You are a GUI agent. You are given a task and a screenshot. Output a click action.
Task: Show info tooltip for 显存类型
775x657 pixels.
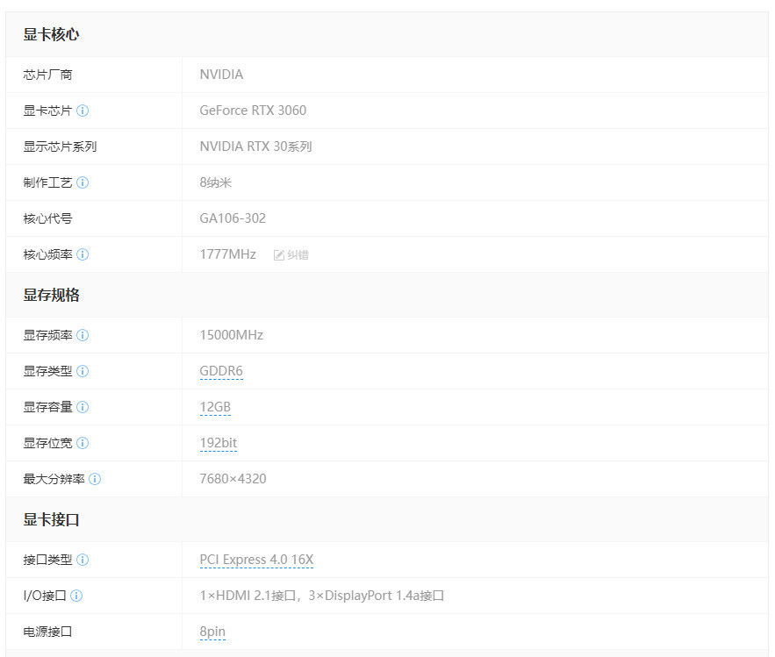83,371
